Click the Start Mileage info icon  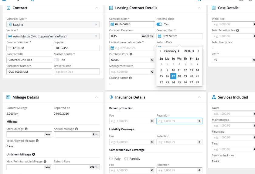coord(26,129)
